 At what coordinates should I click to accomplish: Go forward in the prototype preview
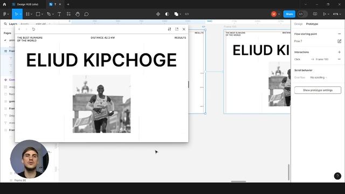tap(26, 29)
